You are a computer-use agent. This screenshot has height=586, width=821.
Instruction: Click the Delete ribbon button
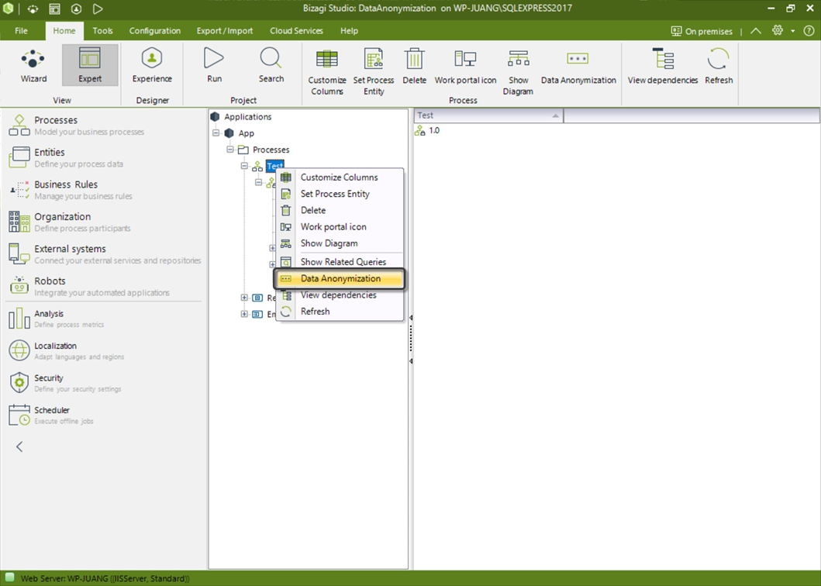414,66
